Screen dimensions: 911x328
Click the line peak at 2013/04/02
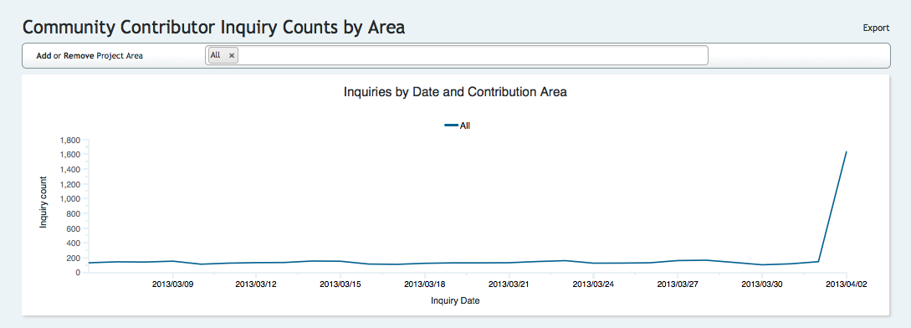pyautogui.click(x=846, y=151)
